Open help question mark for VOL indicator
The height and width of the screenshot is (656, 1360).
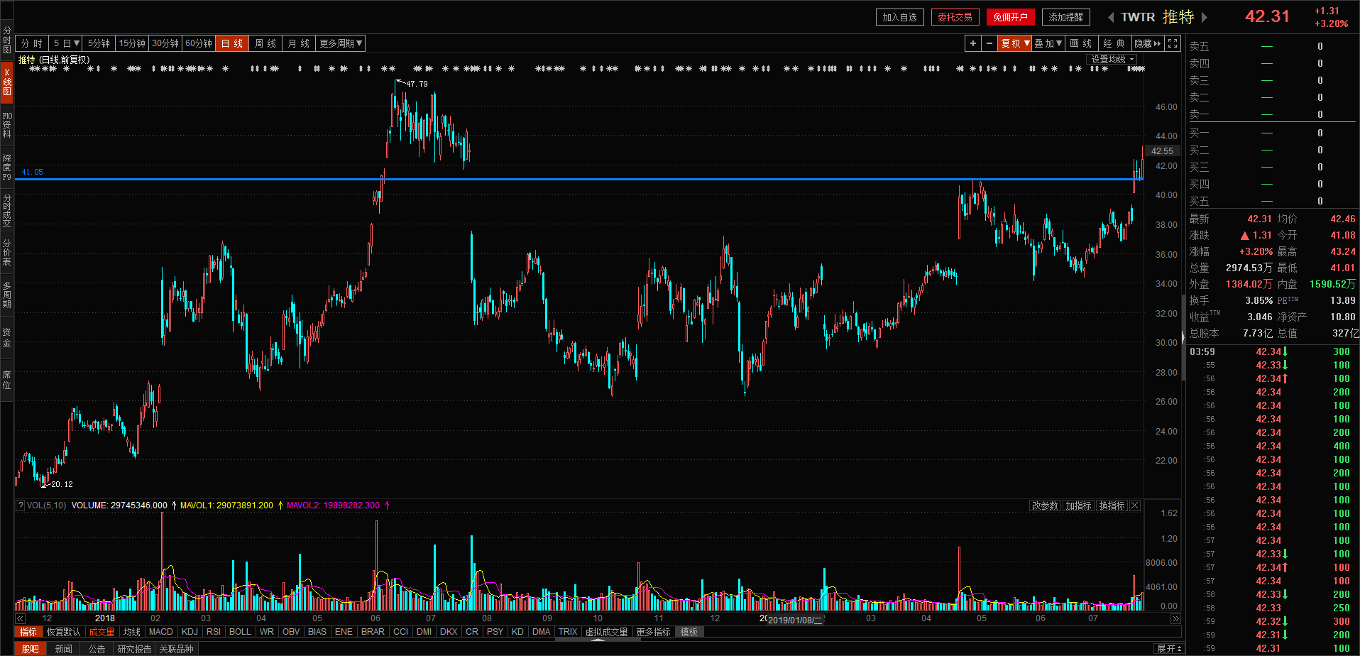pos(21,505)
